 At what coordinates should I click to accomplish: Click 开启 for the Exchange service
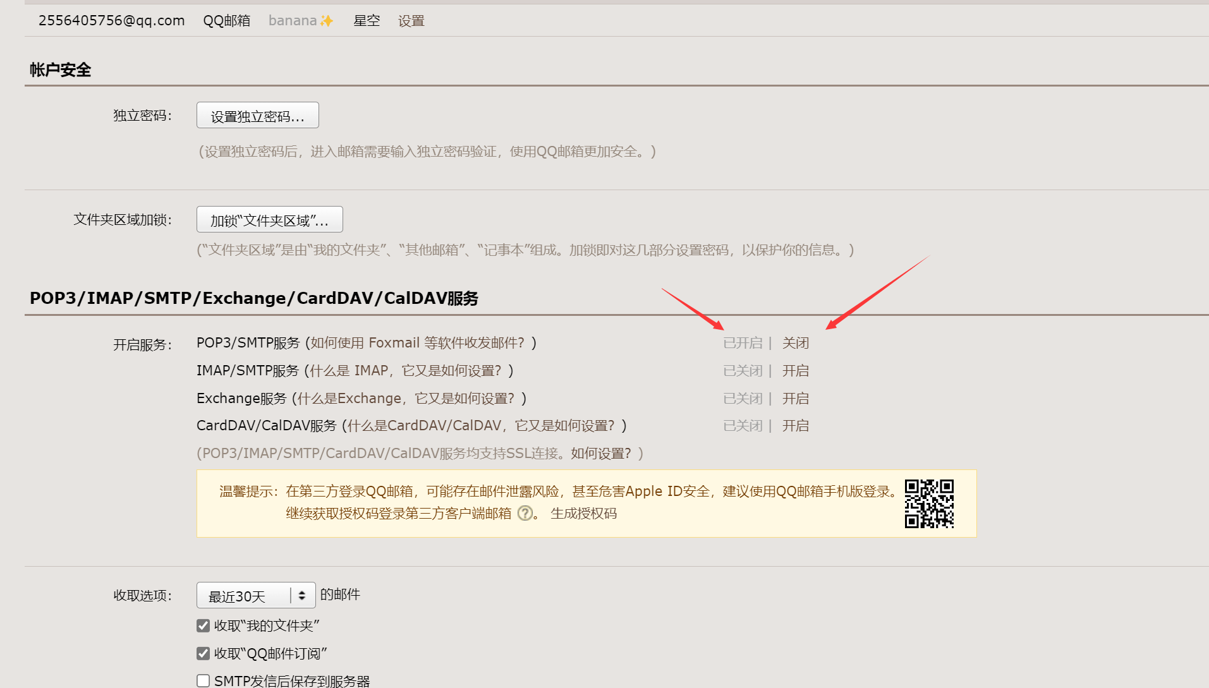tap(796, 399)
